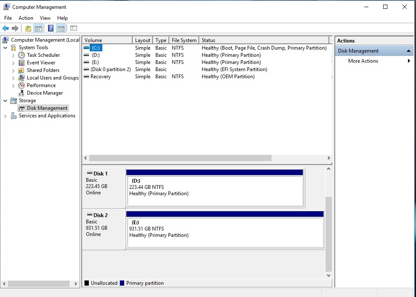Open the Help menu
Viewport: 416px width, 297px height.
62,18
